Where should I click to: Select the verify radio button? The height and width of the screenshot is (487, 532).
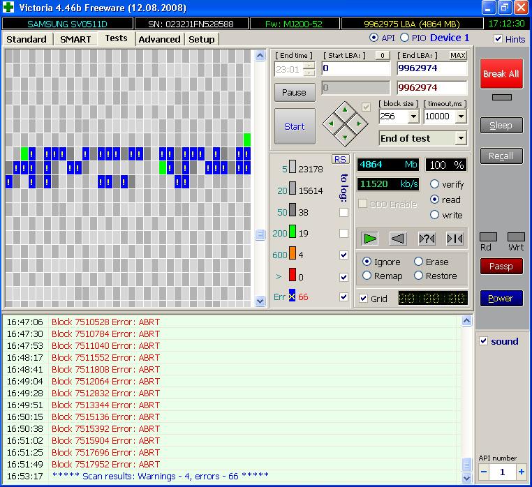435,184
